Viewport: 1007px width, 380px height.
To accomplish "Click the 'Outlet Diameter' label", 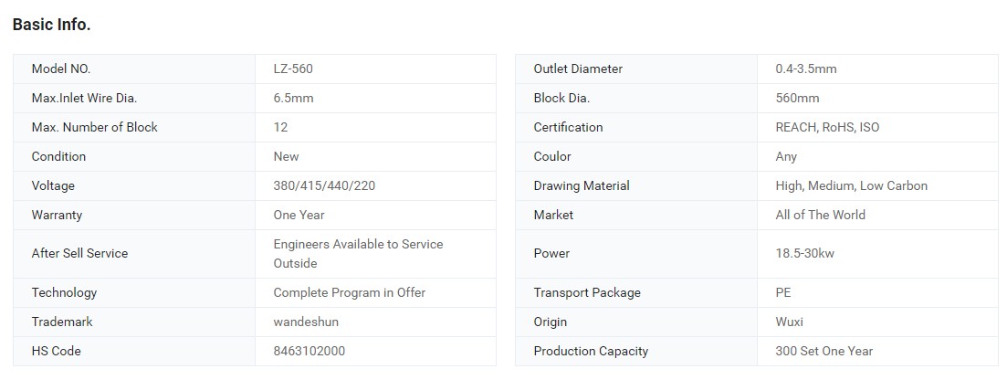I will (x=578, y=69).
